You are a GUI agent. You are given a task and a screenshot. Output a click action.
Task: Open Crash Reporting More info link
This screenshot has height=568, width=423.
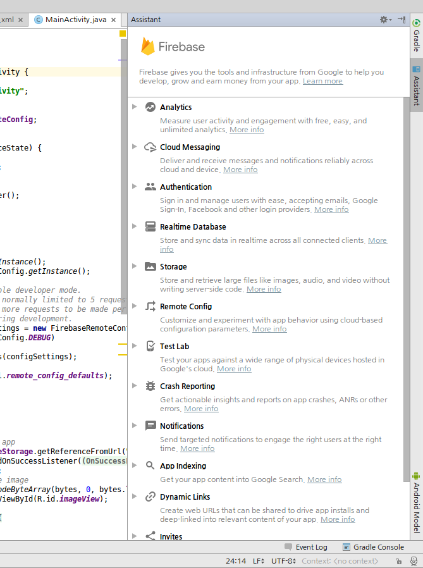tap(201, 409)
